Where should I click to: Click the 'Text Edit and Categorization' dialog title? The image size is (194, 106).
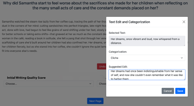pos(129,22)
